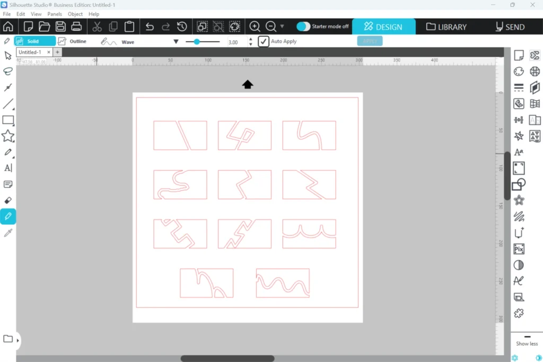The height and width of the screenshot is (362, 543).
Task: Open the Pix panel icon
Action: (519, 249)
